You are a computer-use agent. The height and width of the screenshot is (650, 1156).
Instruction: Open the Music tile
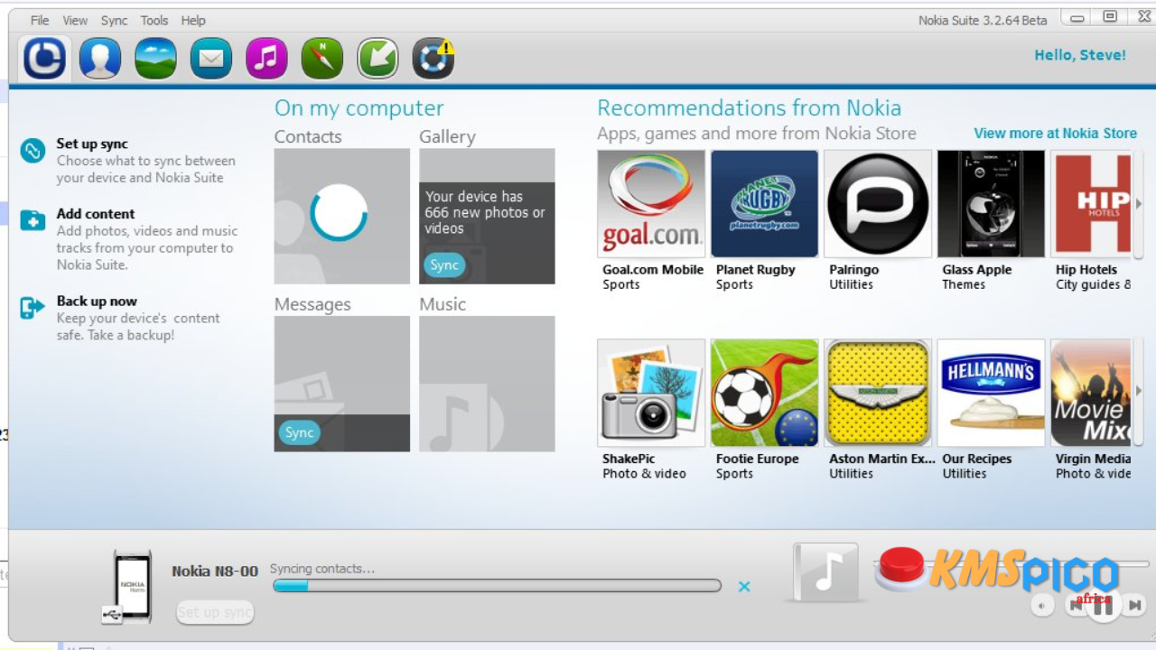(x=487, y=384)
